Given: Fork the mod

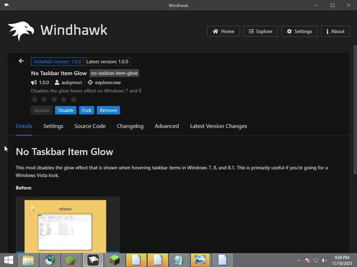Looking at the screenshot, I should point(86,110).
